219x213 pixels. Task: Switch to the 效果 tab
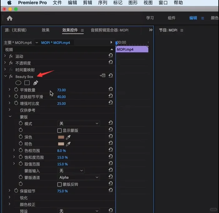click(46, 30)
